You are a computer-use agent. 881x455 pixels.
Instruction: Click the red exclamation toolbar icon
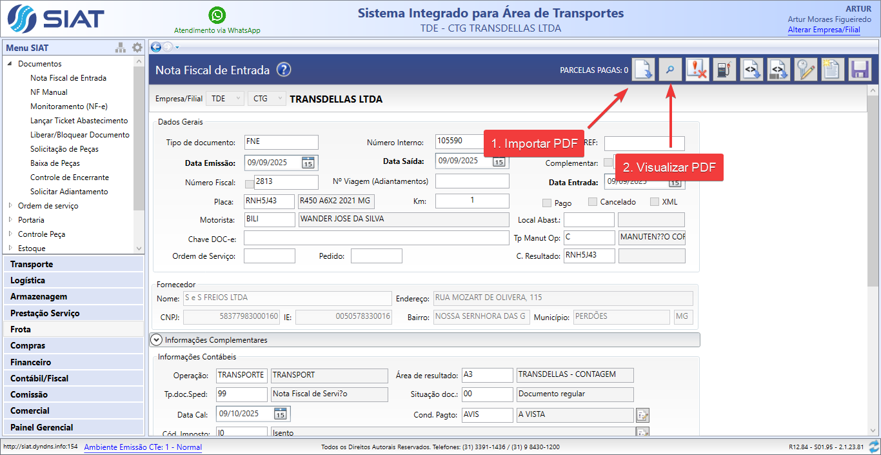[698, 70]
